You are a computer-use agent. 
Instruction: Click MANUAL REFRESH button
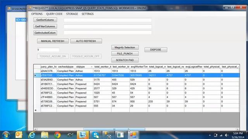pyautogui.click(x=53, y=41)
